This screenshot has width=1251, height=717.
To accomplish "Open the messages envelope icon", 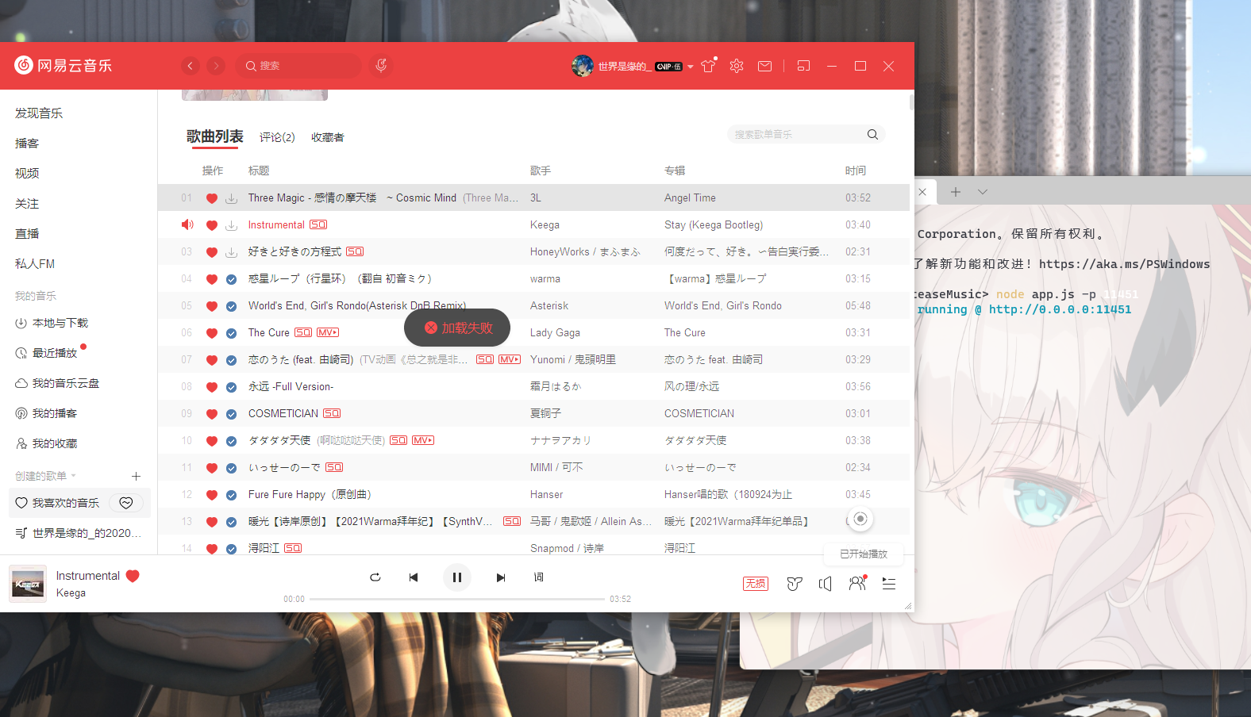I will (764, 66).
